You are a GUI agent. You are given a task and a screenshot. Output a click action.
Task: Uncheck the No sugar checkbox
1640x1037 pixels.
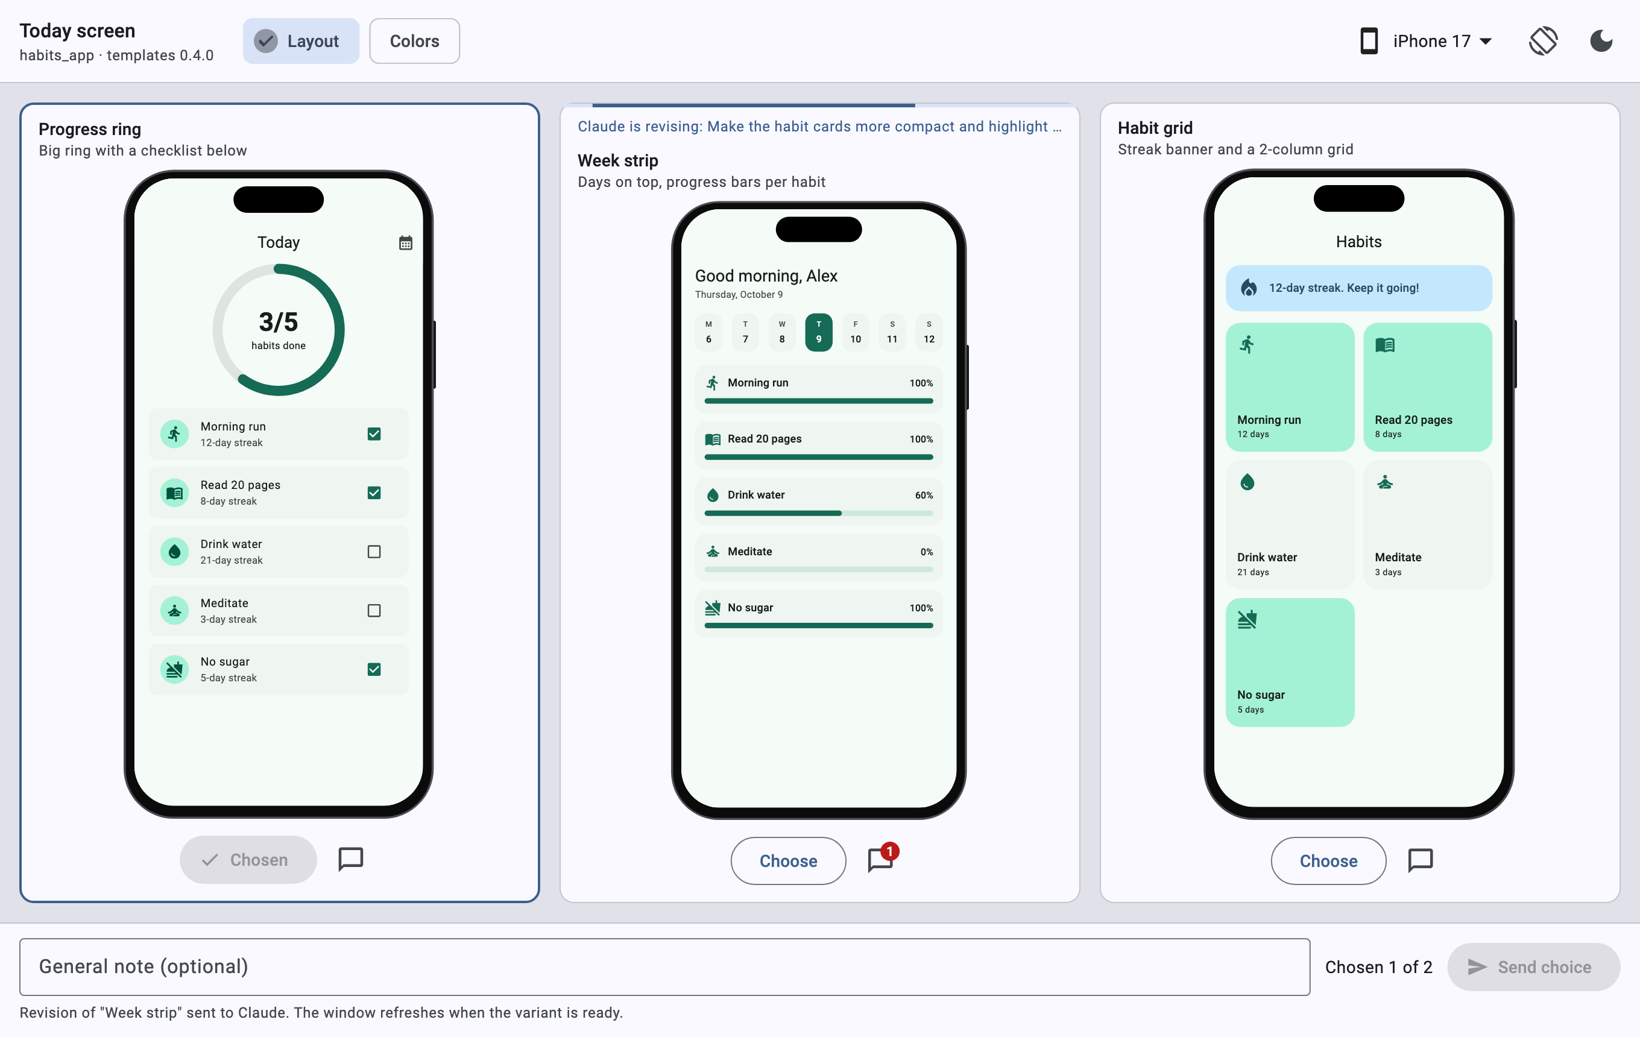(x=374, y=669)
